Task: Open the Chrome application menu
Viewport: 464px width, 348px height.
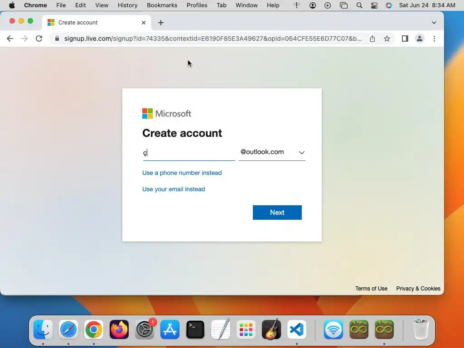Action: (35, 5)
